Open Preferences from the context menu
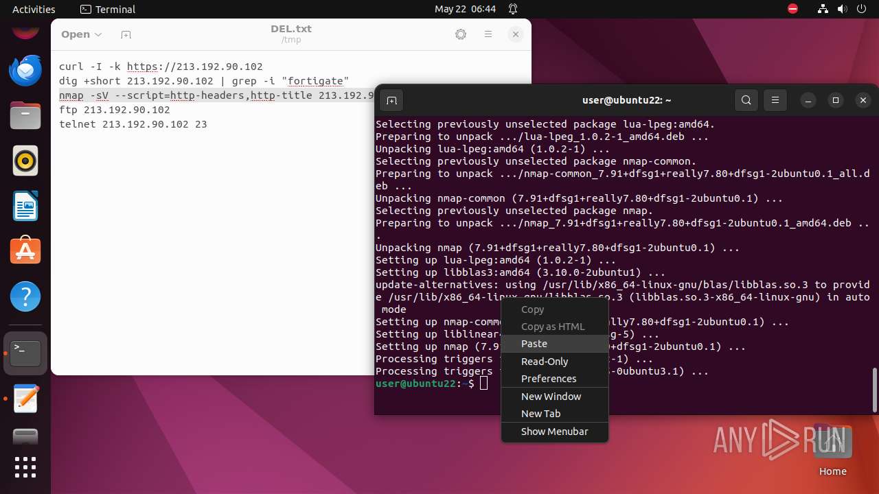 pos(555,379)
